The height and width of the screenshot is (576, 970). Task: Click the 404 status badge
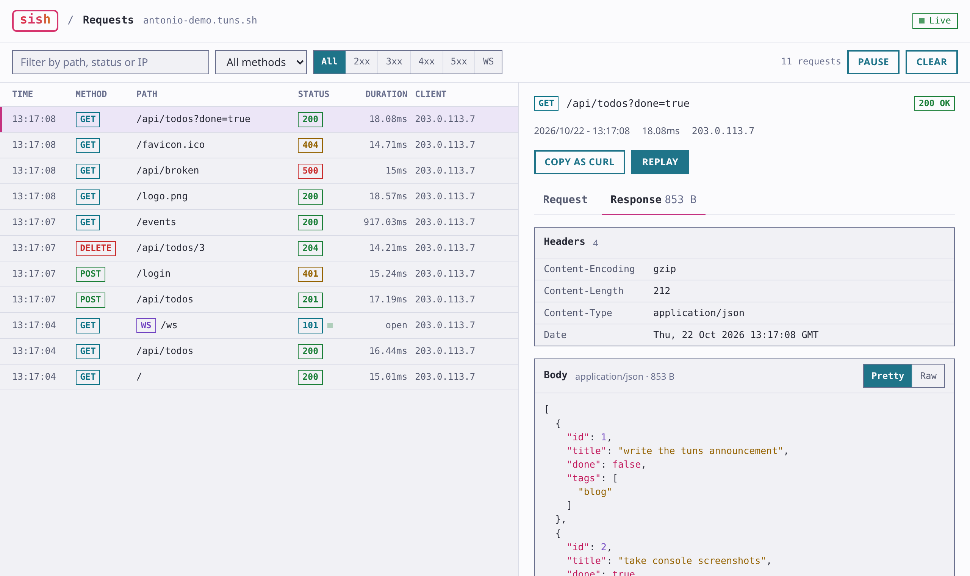pos(310,145)
